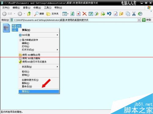Select 使用 360强力删除 entry
Screen dimensions: 153x114
39,58
